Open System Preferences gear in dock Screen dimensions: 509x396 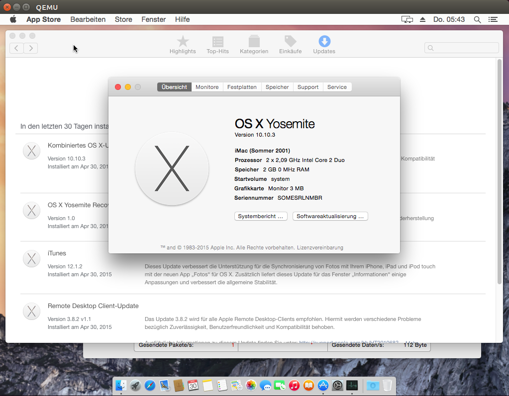coord(338,385)
